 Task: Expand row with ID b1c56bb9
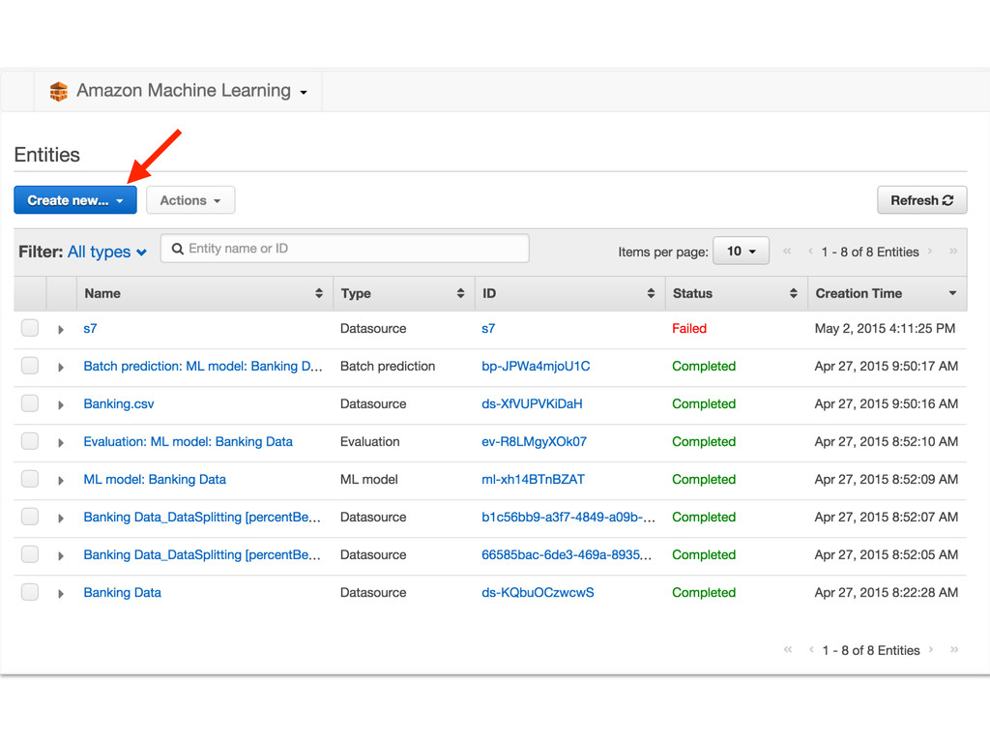coord(61,519)
